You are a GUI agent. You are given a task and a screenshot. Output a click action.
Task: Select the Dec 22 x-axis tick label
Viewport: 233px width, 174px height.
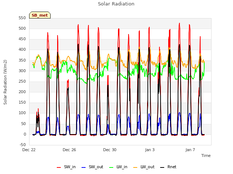tap(29, 150)
